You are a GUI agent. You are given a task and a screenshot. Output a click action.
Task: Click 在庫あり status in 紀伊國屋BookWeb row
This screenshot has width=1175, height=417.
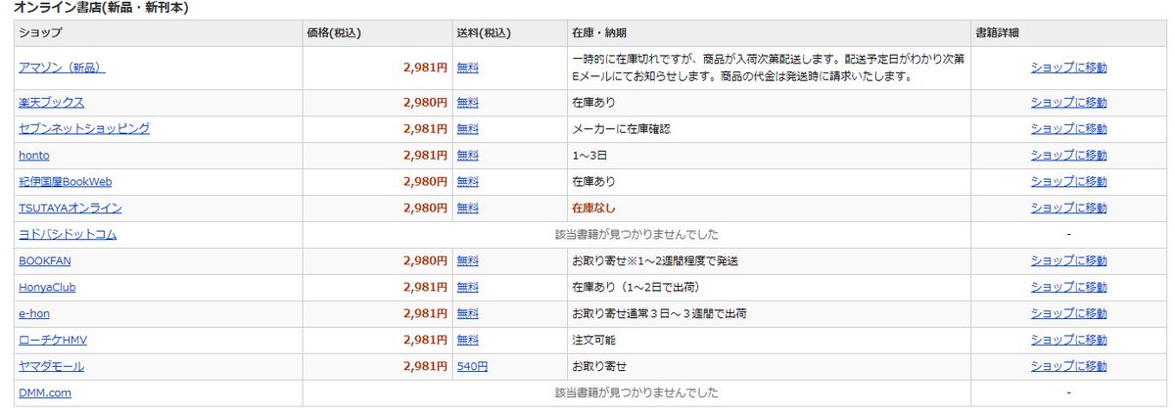pos(594,181)
